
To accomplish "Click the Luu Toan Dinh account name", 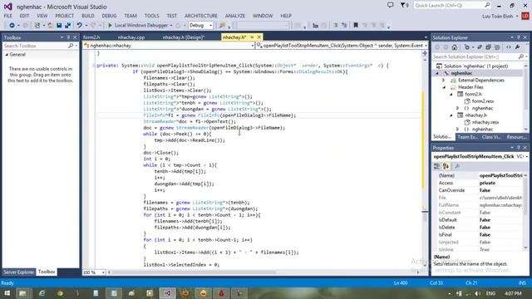I will point(498,17).
